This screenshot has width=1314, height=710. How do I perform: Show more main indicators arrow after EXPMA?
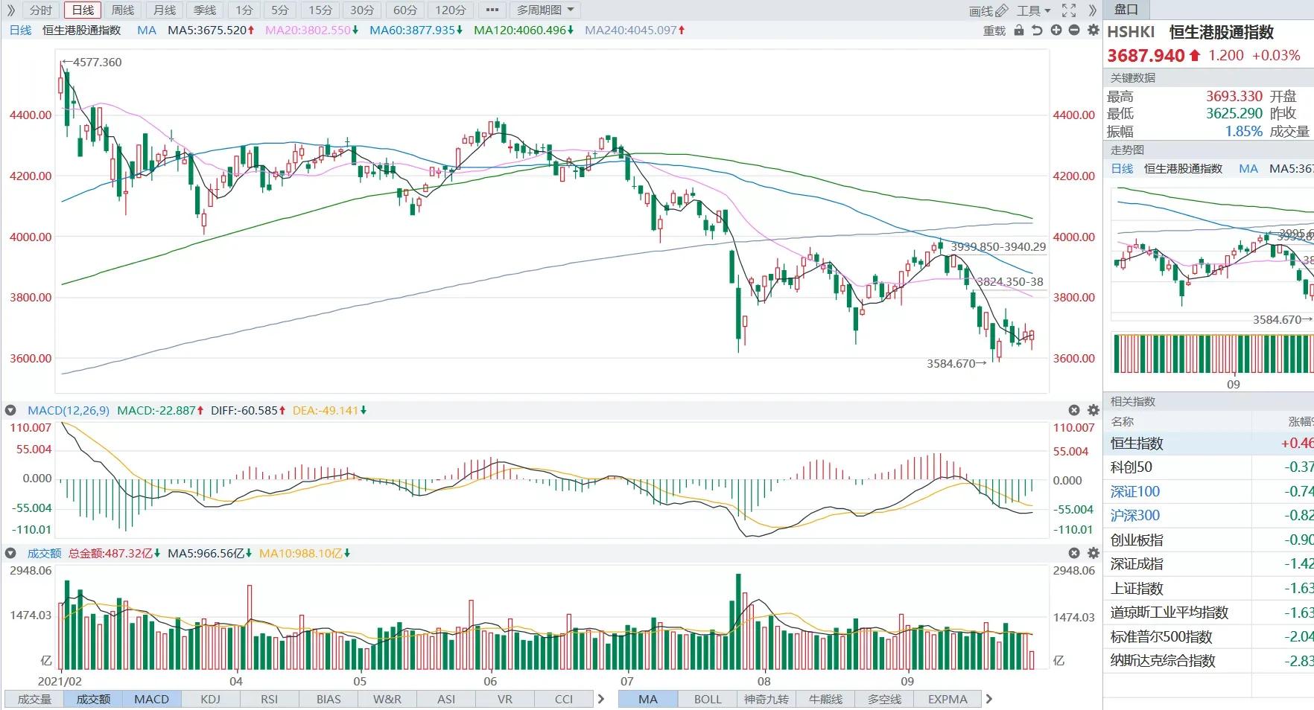(988, 699)
